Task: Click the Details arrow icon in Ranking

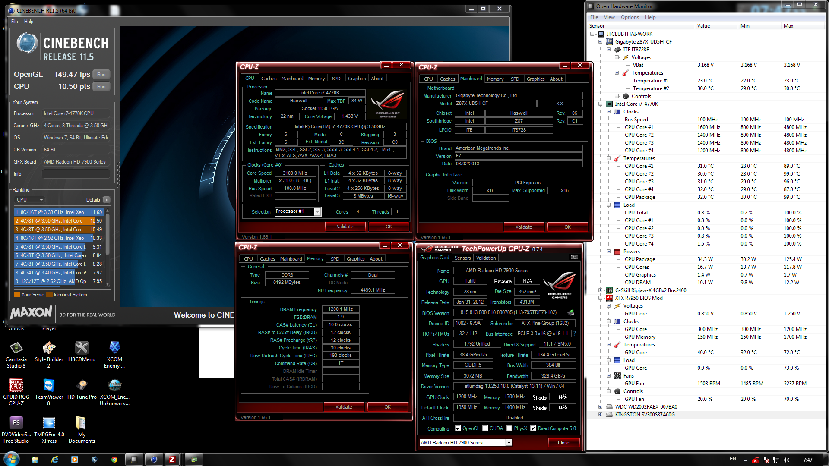Action: click(x=107, y=200)
